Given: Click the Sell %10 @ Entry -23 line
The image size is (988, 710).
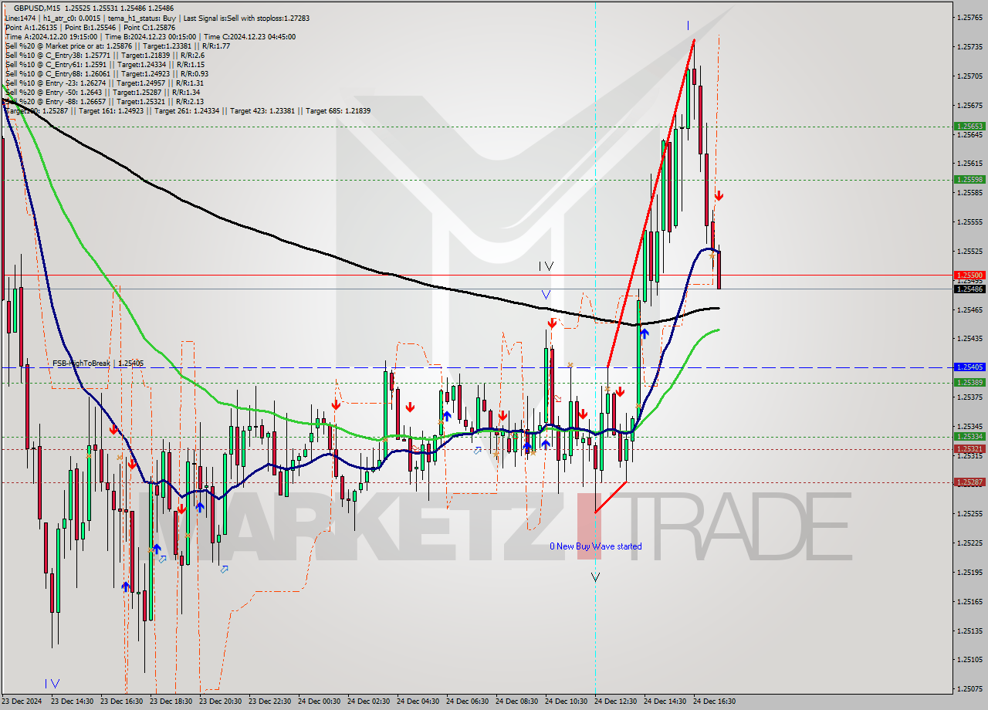Looking at the screenshot, I should point(104,83).
